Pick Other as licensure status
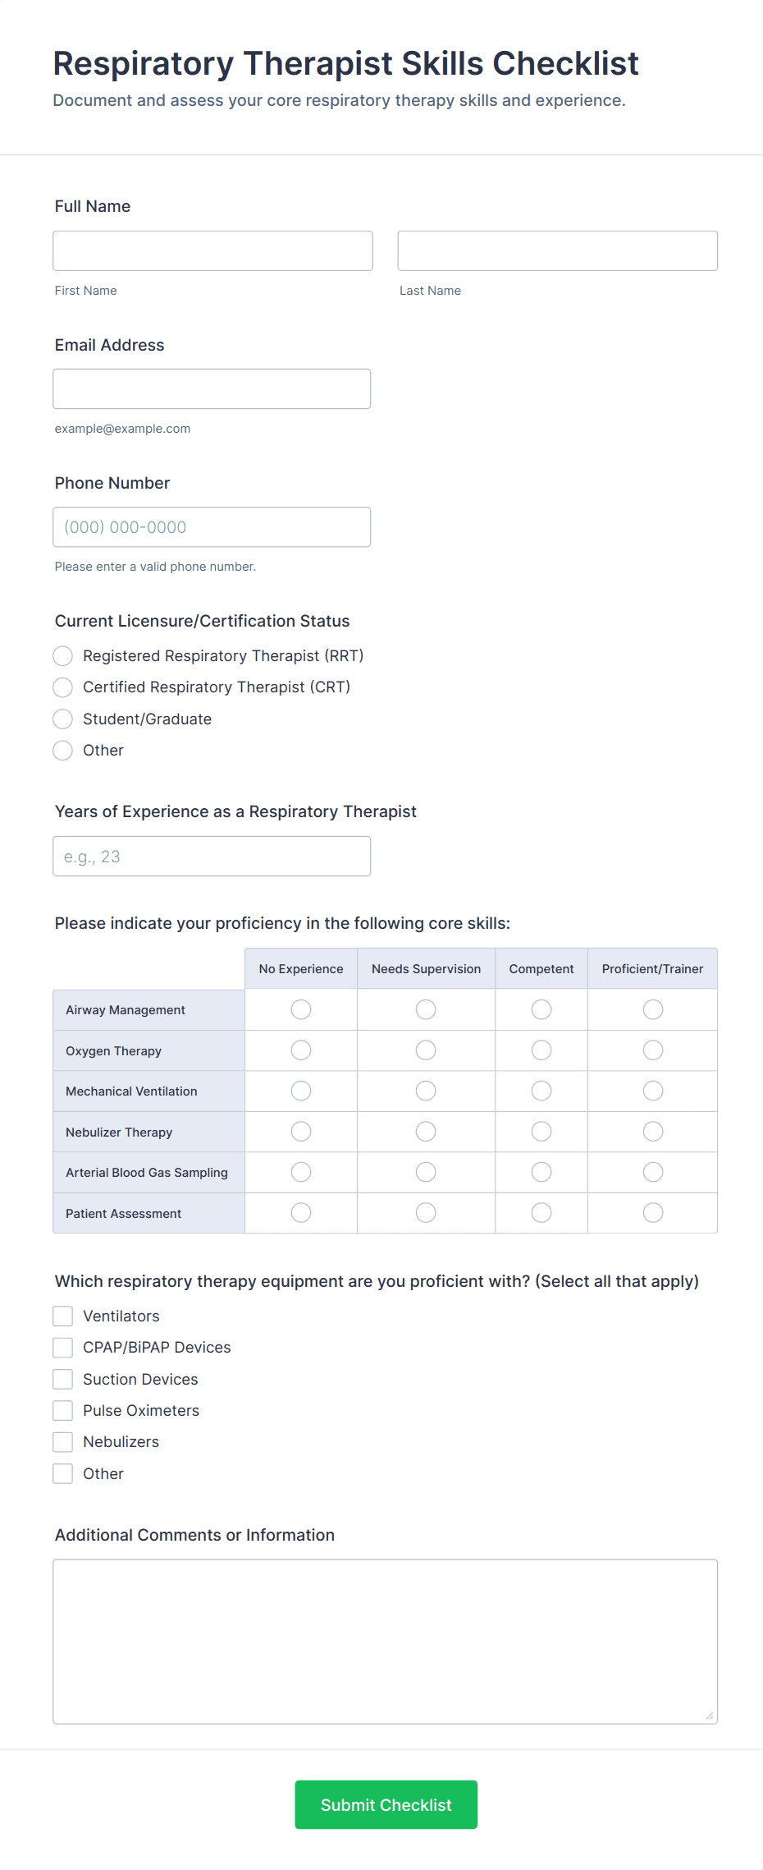 pos(62,750)
